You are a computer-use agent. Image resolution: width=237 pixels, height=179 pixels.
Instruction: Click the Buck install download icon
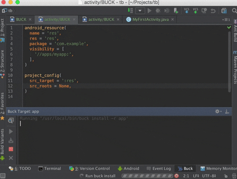click(11, 140)
